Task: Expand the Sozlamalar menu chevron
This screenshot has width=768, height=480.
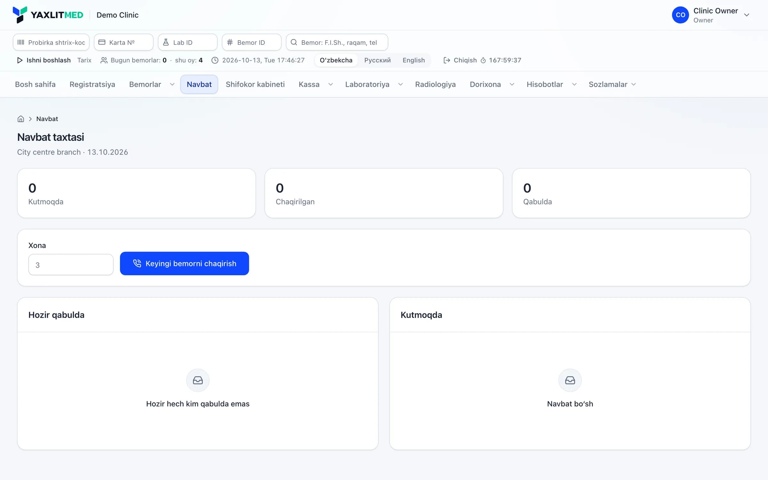Action: coord(634,84)
